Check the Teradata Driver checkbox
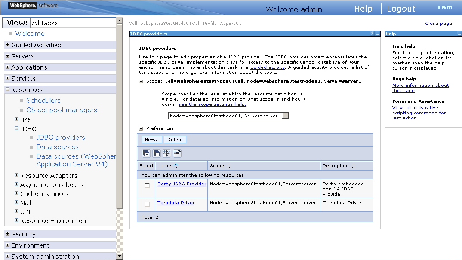Screen dimensions: 462x260 [x=146, y=204]
